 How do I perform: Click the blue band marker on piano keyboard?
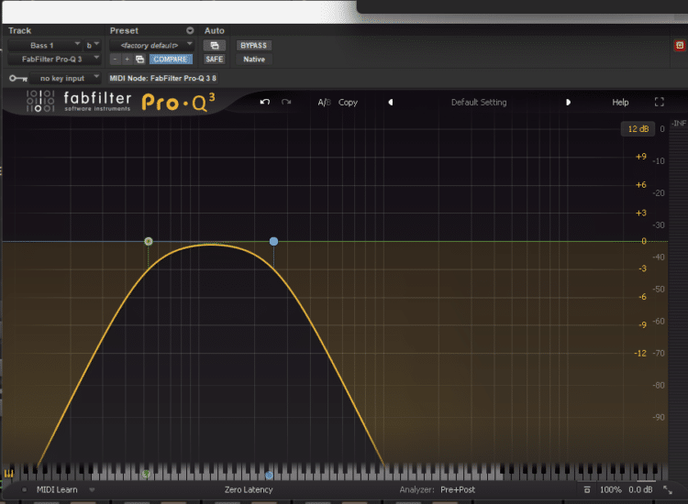269,475
